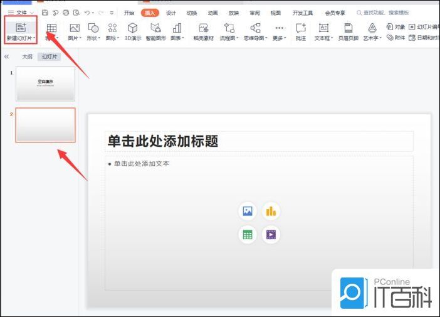Expand the Chart (图表) dropdown arrow
Image resolution: width=440 pixels, height=317 pixels.
point(183,38)
